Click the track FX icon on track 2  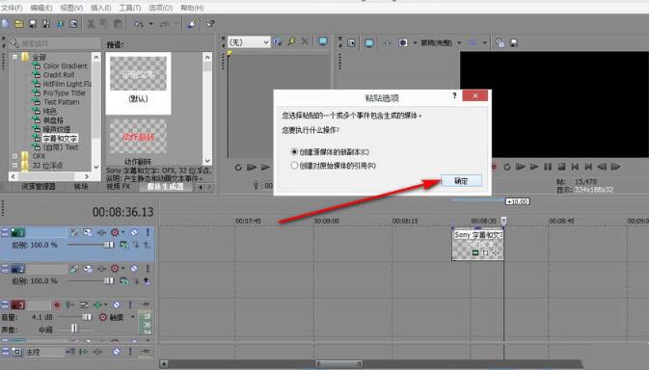coord(101,269)
